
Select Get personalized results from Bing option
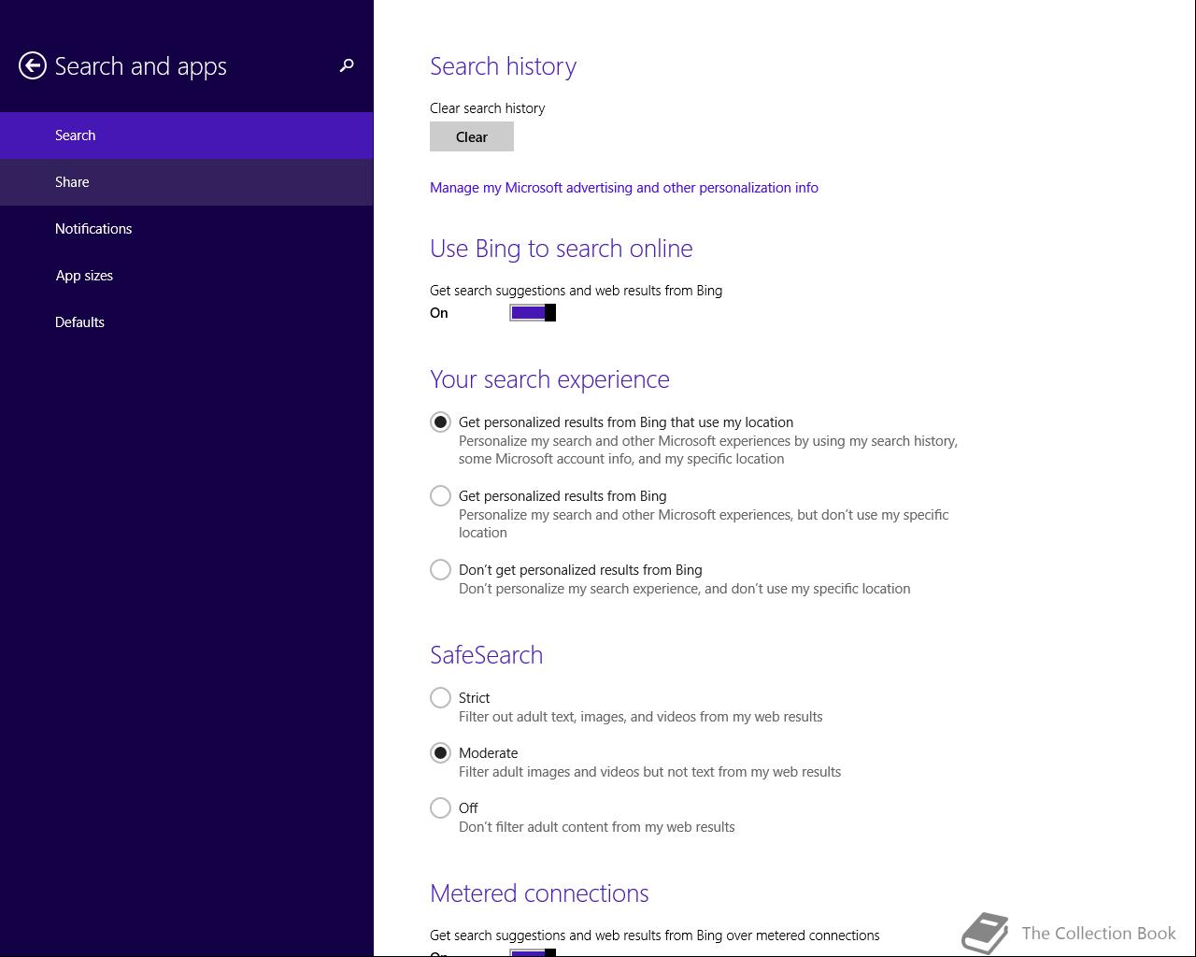click(440, 496)
